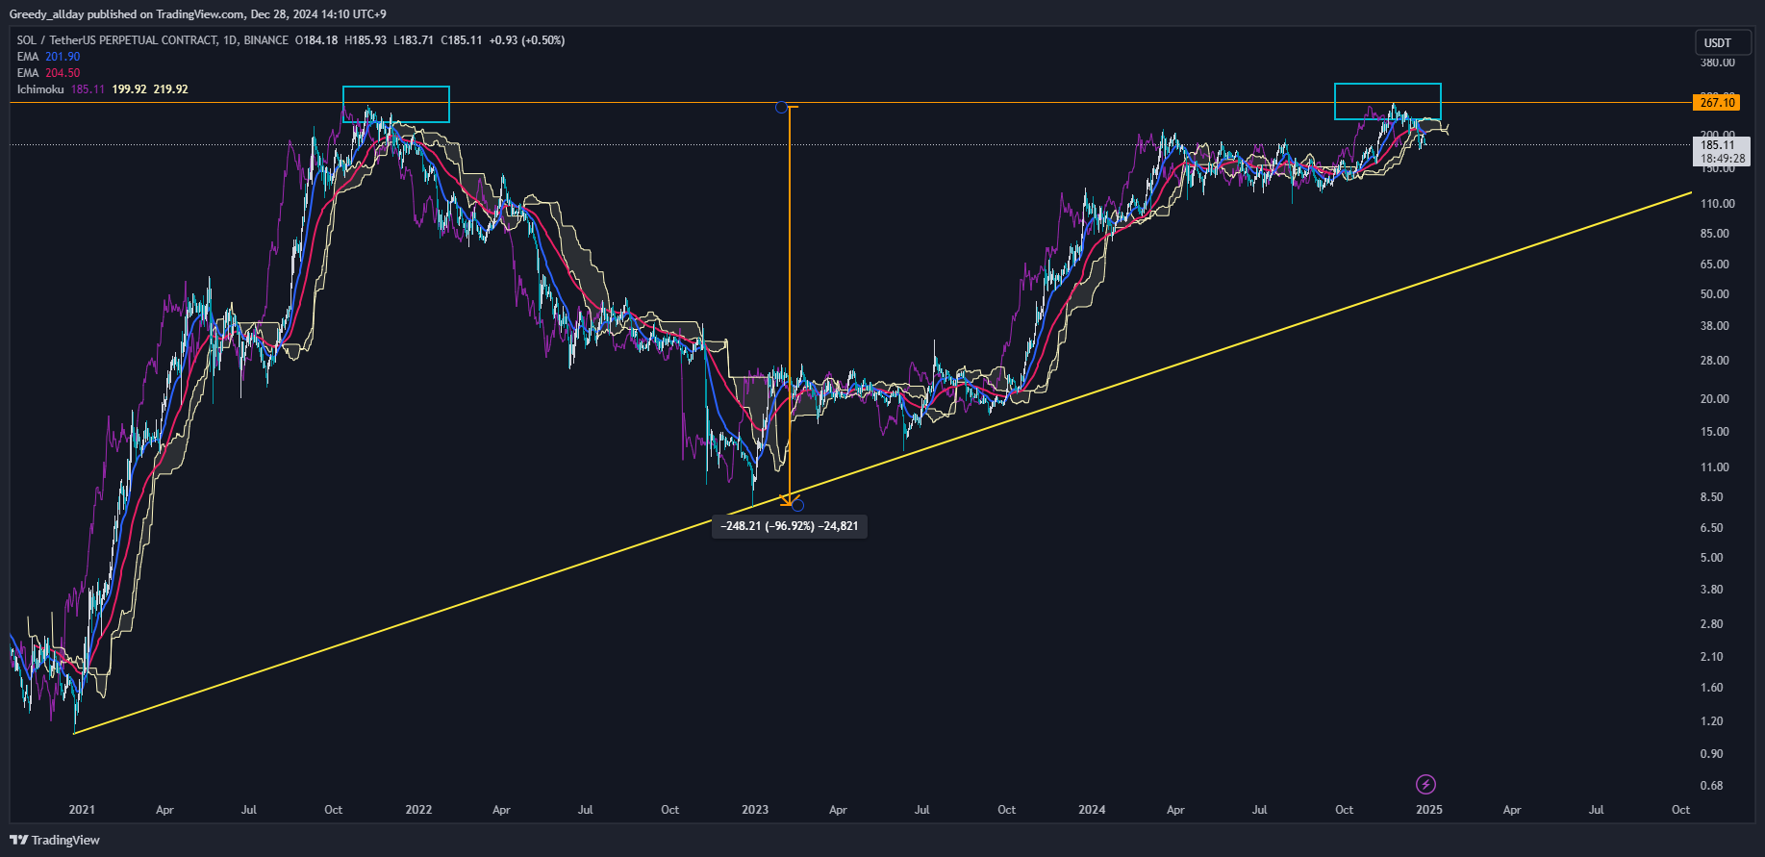Click the 8.50 price axis label

tap(1712, 497)
